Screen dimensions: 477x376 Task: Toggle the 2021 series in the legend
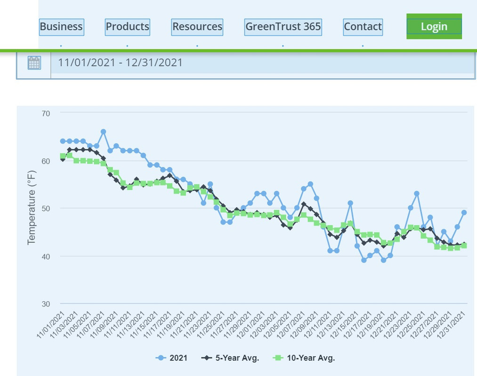[x=171, y=358]
